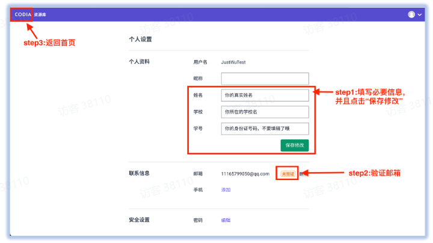Open the 资源库 page in the navbar
Screen dimensions: 433x243
pyautogui.click(x=41, y=14)
